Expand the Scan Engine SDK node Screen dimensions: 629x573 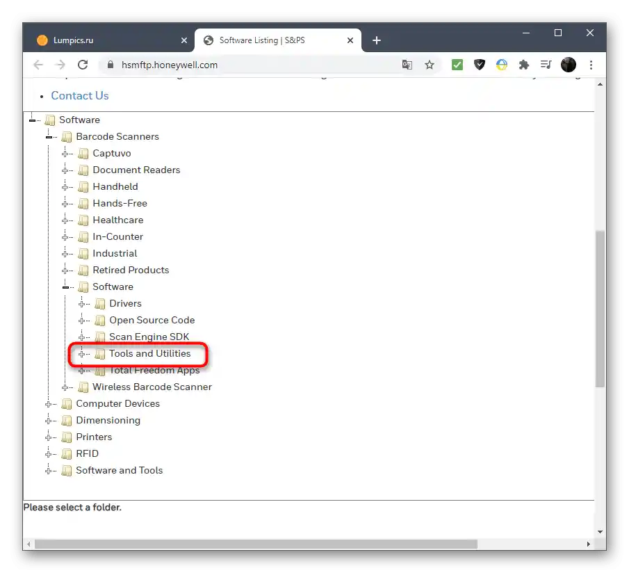point(82,337)
